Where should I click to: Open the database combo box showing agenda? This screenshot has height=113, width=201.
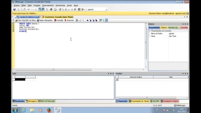(x=97, y=9)
